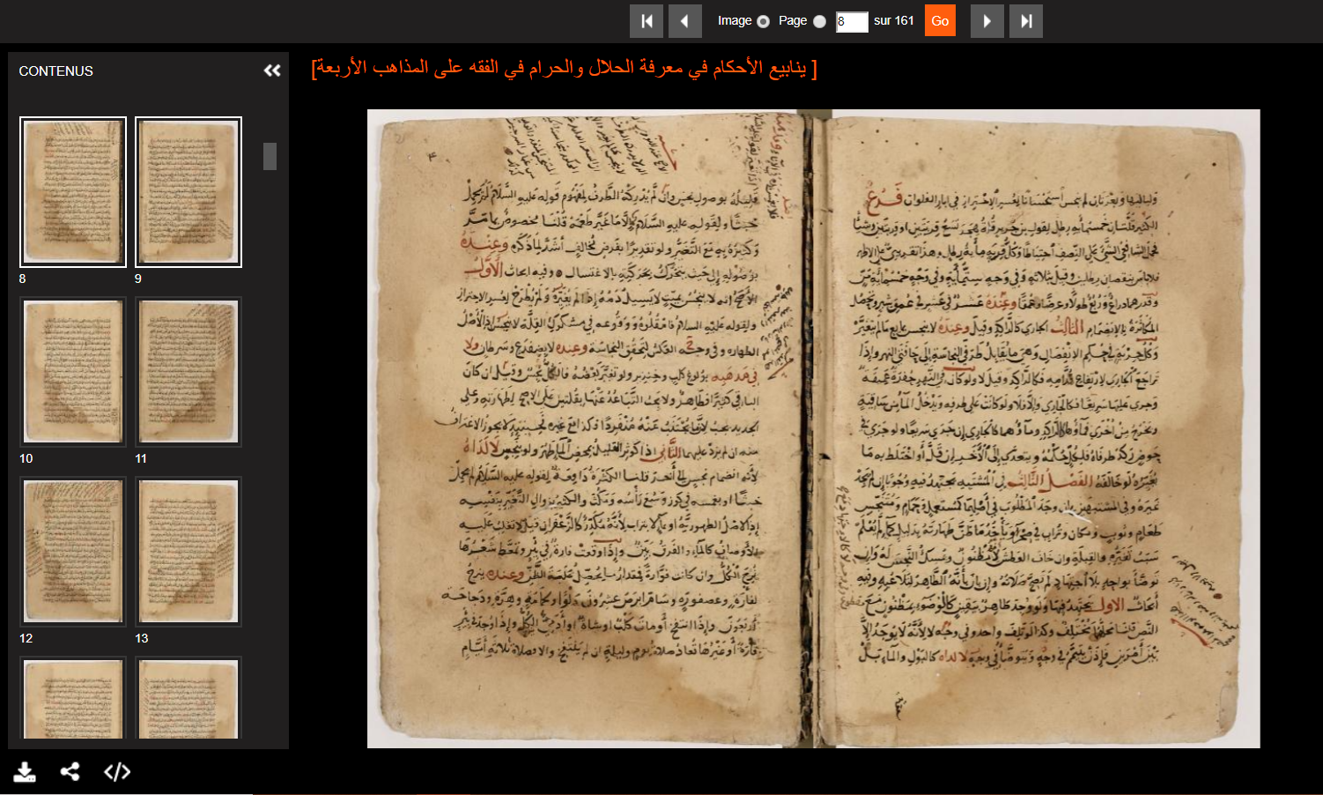The width and height of the screenshot is (1323, 795).
Task: Click the thumbnail panel scrollbar handle
Action: [270, 156]
